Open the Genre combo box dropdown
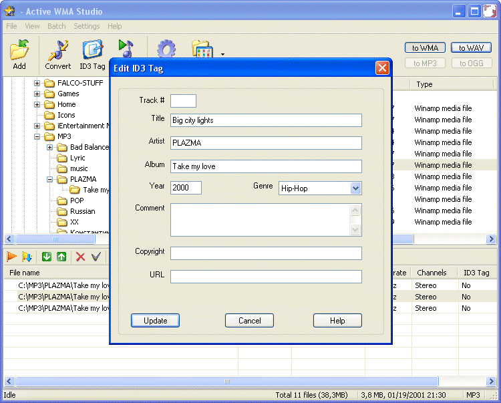This screenshot has width=501, height=403. tap(355, 188)
